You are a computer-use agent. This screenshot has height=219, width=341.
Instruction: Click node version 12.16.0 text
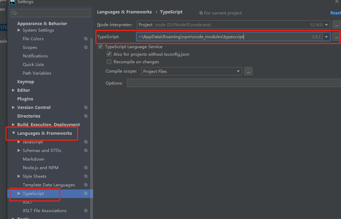coord(316,25)
